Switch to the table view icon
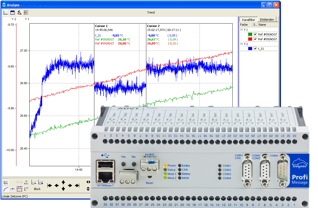Screen dimensions: 318x208 (x=12, y=12)
